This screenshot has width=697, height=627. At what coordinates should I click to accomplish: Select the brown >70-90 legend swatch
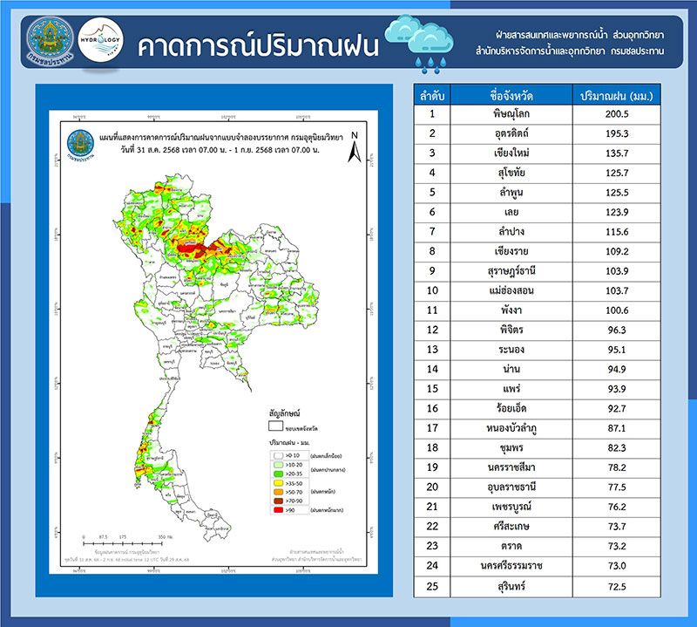click(x=278, y=501)
